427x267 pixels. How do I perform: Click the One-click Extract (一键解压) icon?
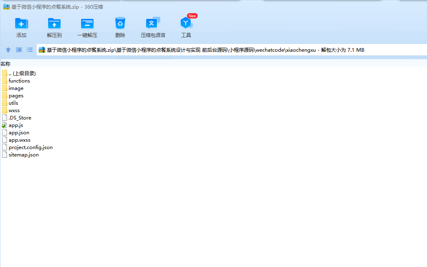pyautogui.click(x=87, y=24)
